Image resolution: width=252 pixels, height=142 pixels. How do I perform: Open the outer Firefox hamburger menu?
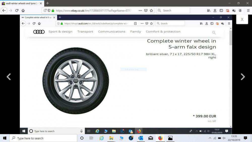pyautogui.click(x=248, y=11)
